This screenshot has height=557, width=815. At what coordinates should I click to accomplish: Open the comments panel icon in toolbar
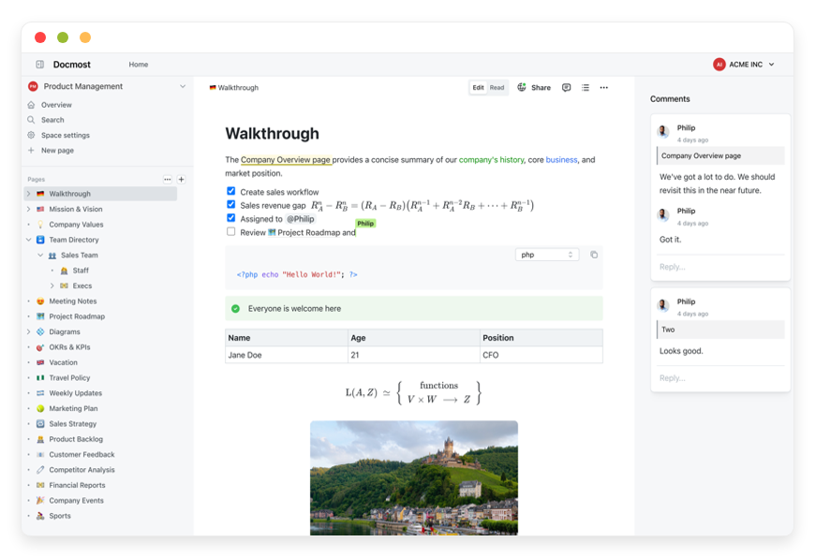tap(566, 88)
